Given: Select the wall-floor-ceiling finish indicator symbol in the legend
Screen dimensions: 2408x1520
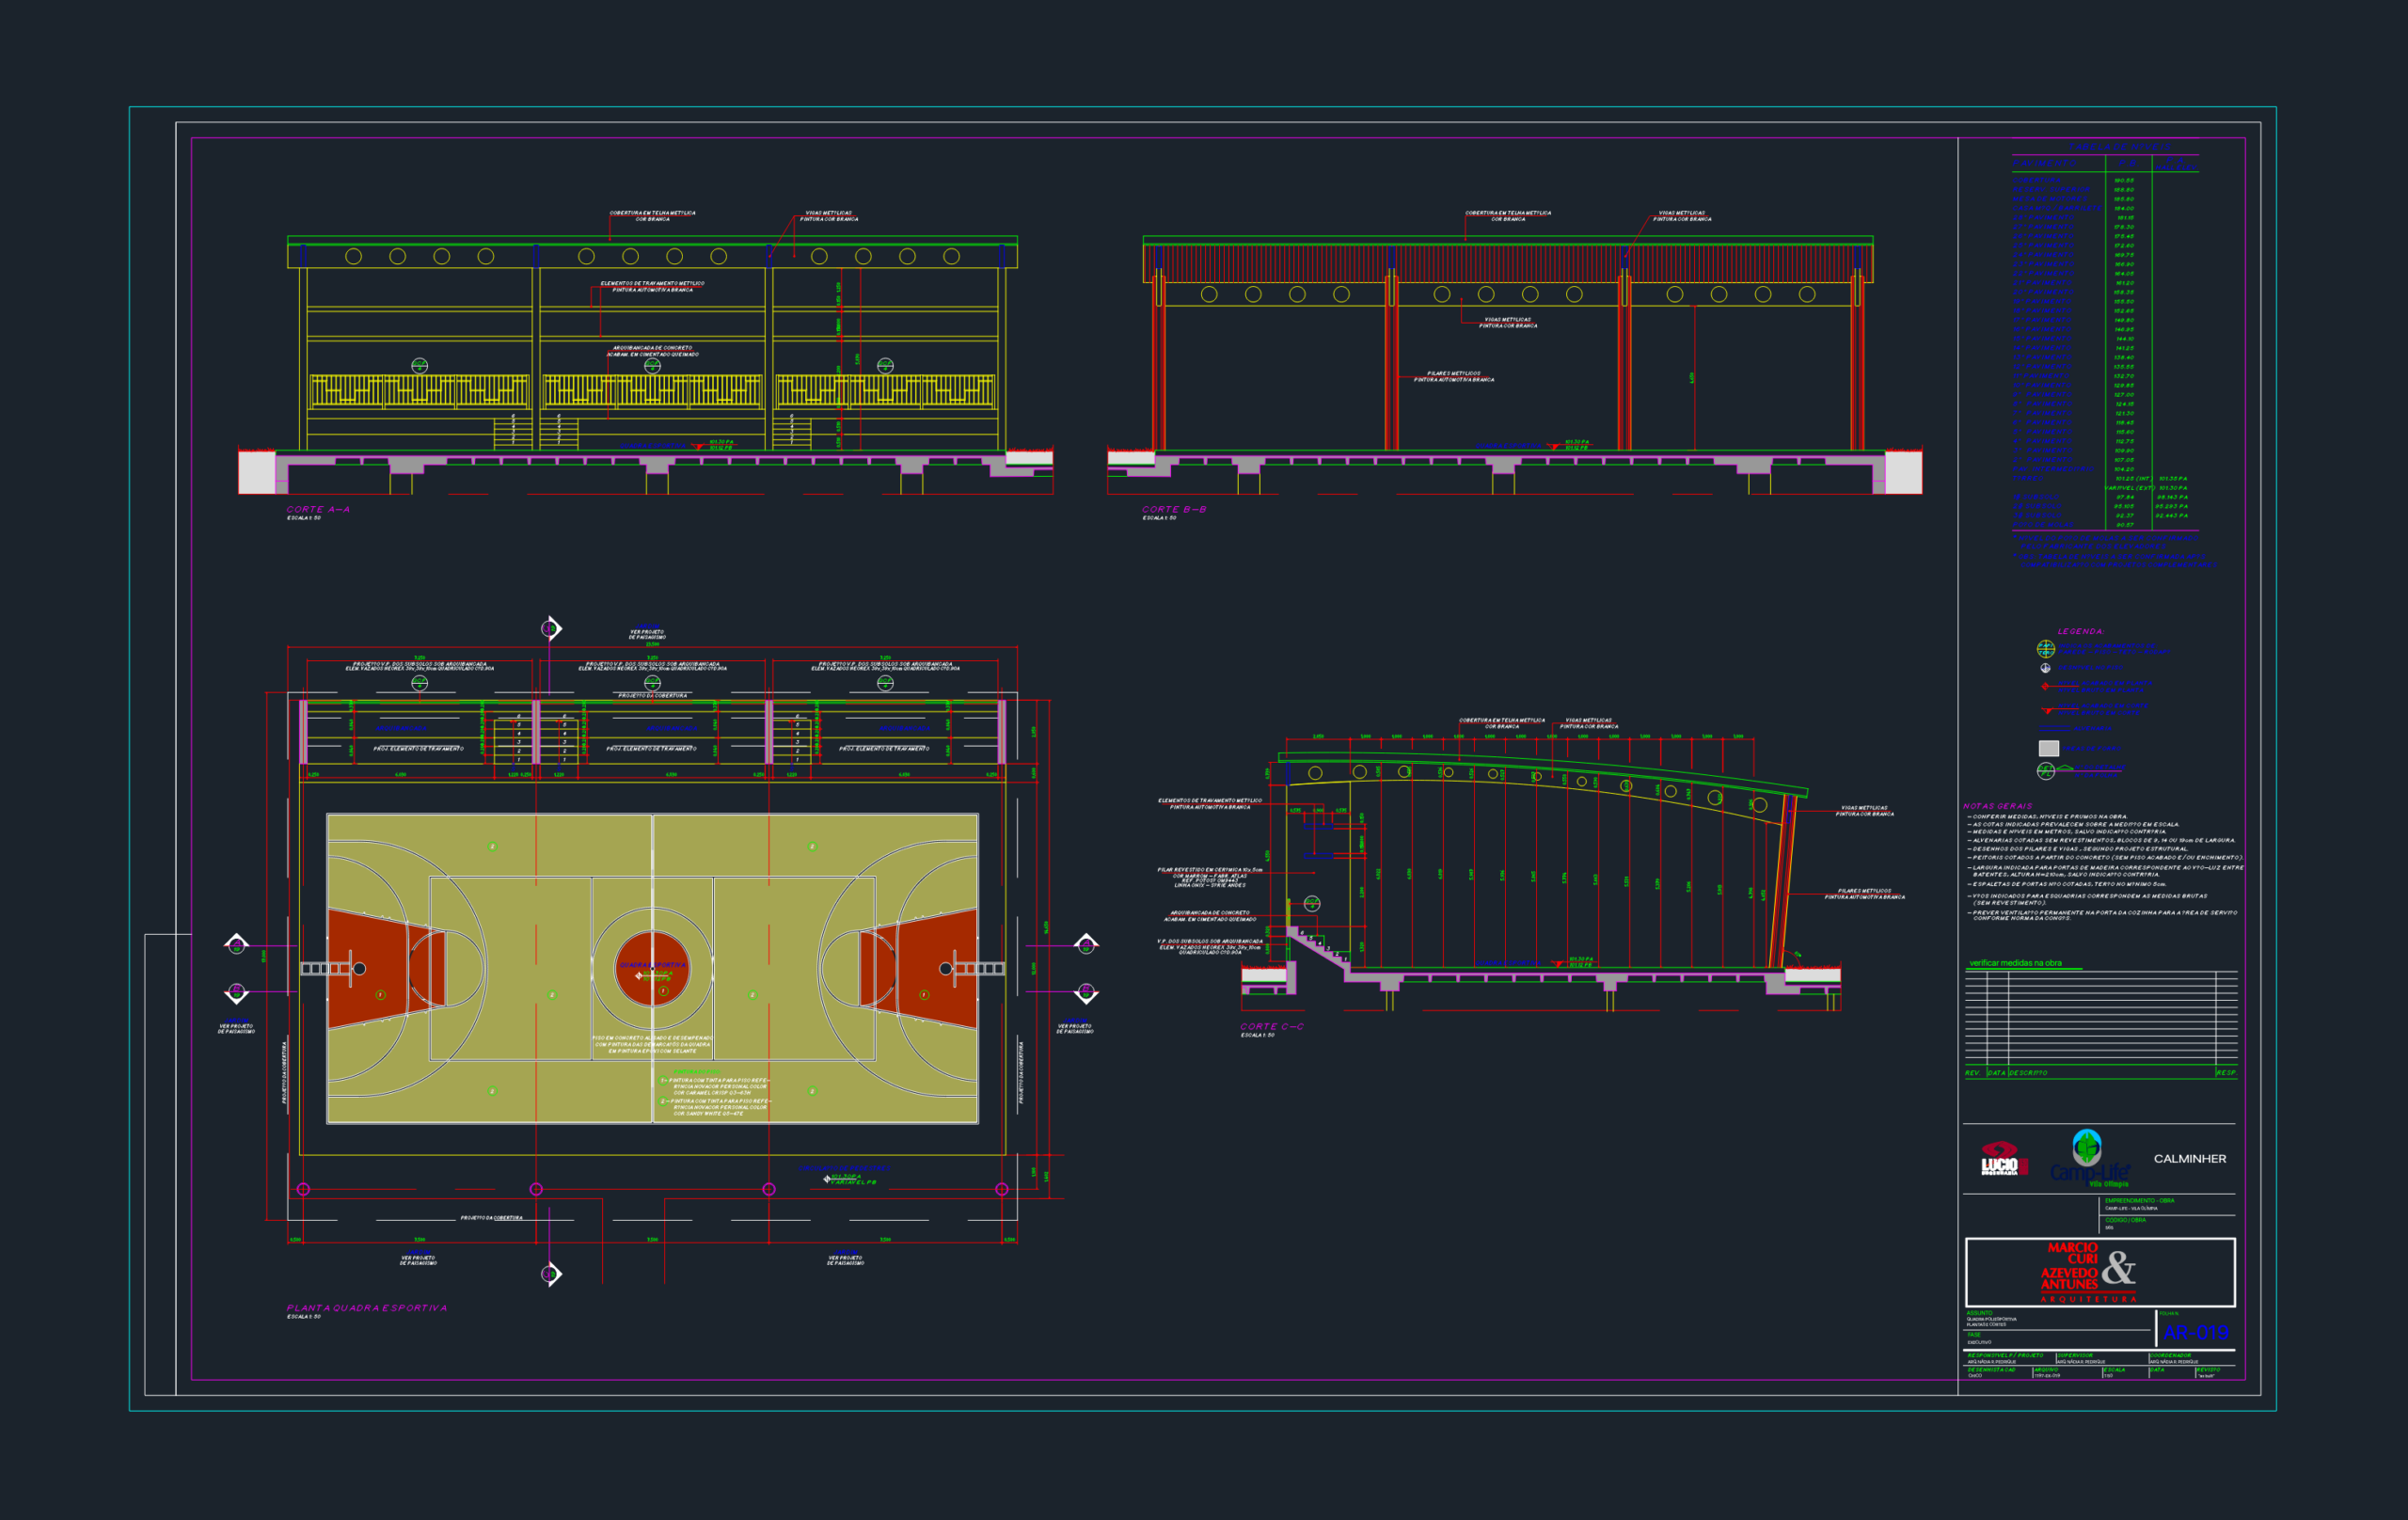Looking at the screenshot, I should pyautogui.click(x=2046, y=649).
